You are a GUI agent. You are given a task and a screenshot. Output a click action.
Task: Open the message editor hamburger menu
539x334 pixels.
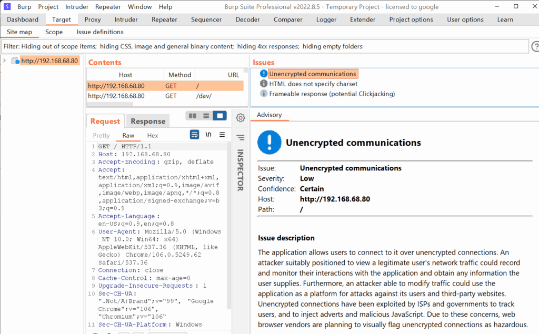coord(222,135)
